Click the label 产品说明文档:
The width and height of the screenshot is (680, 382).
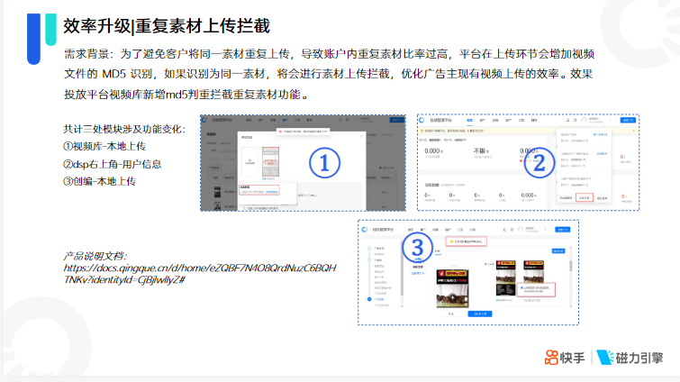(95, 256)
